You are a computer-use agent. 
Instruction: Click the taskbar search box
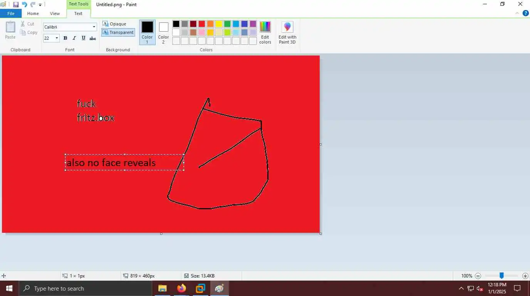pos(86,288)
